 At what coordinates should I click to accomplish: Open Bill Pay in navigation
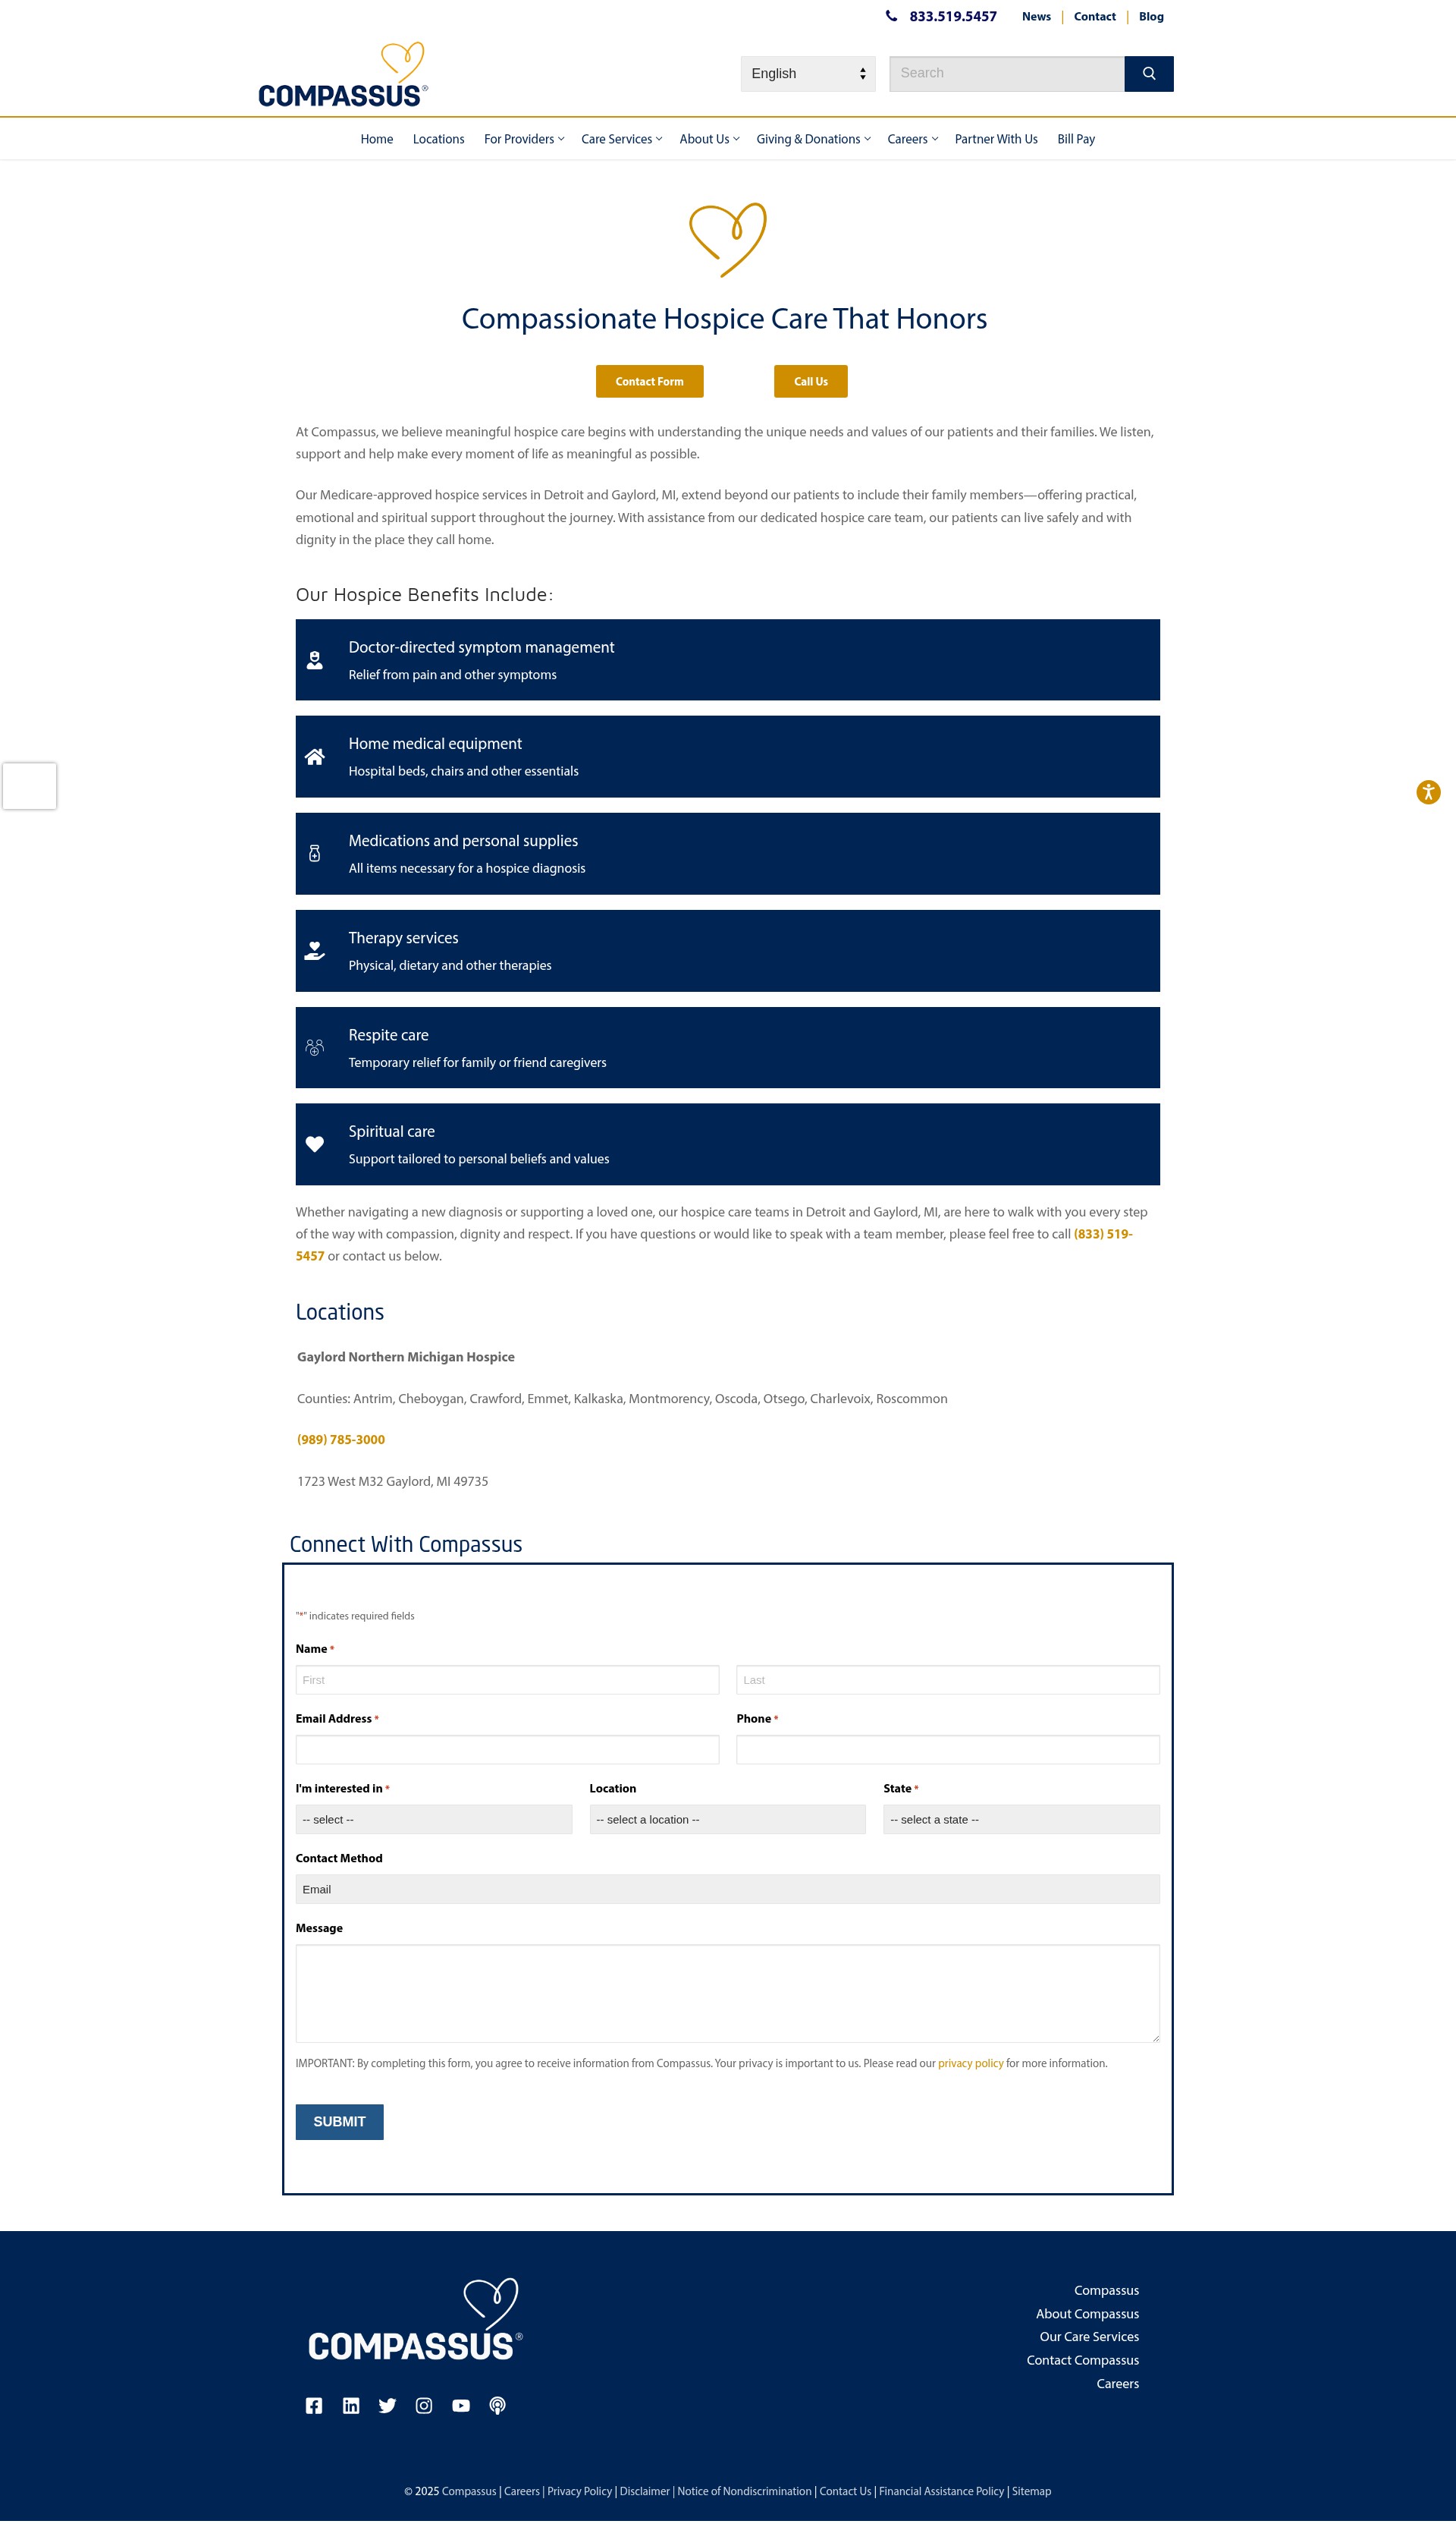(x=1076, y=139)
